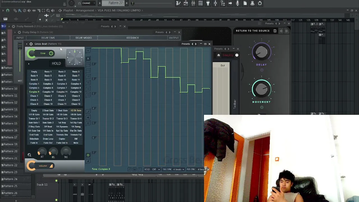Select the 1/2 Bt Gate volume slot
The width and height of the screenshot is (359, 202).
pos(76,111)
